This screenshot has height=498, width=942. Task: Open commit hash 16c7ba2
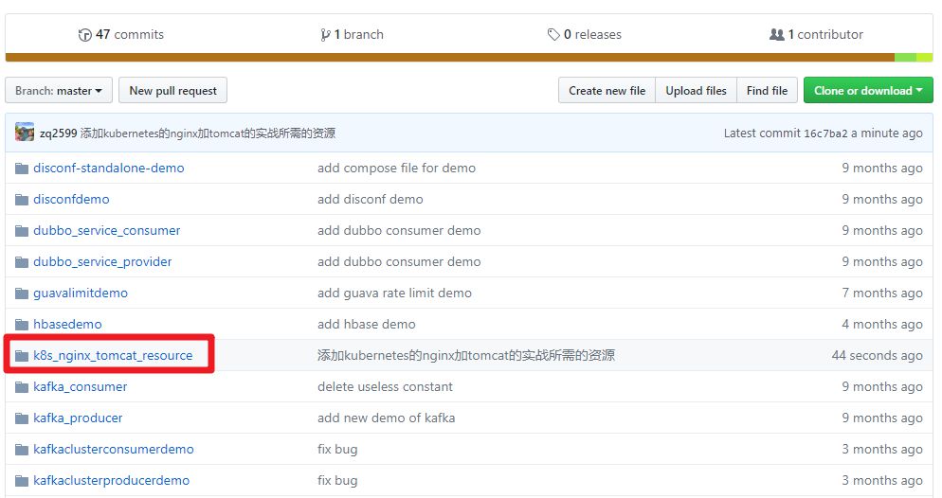click(825, 133)
